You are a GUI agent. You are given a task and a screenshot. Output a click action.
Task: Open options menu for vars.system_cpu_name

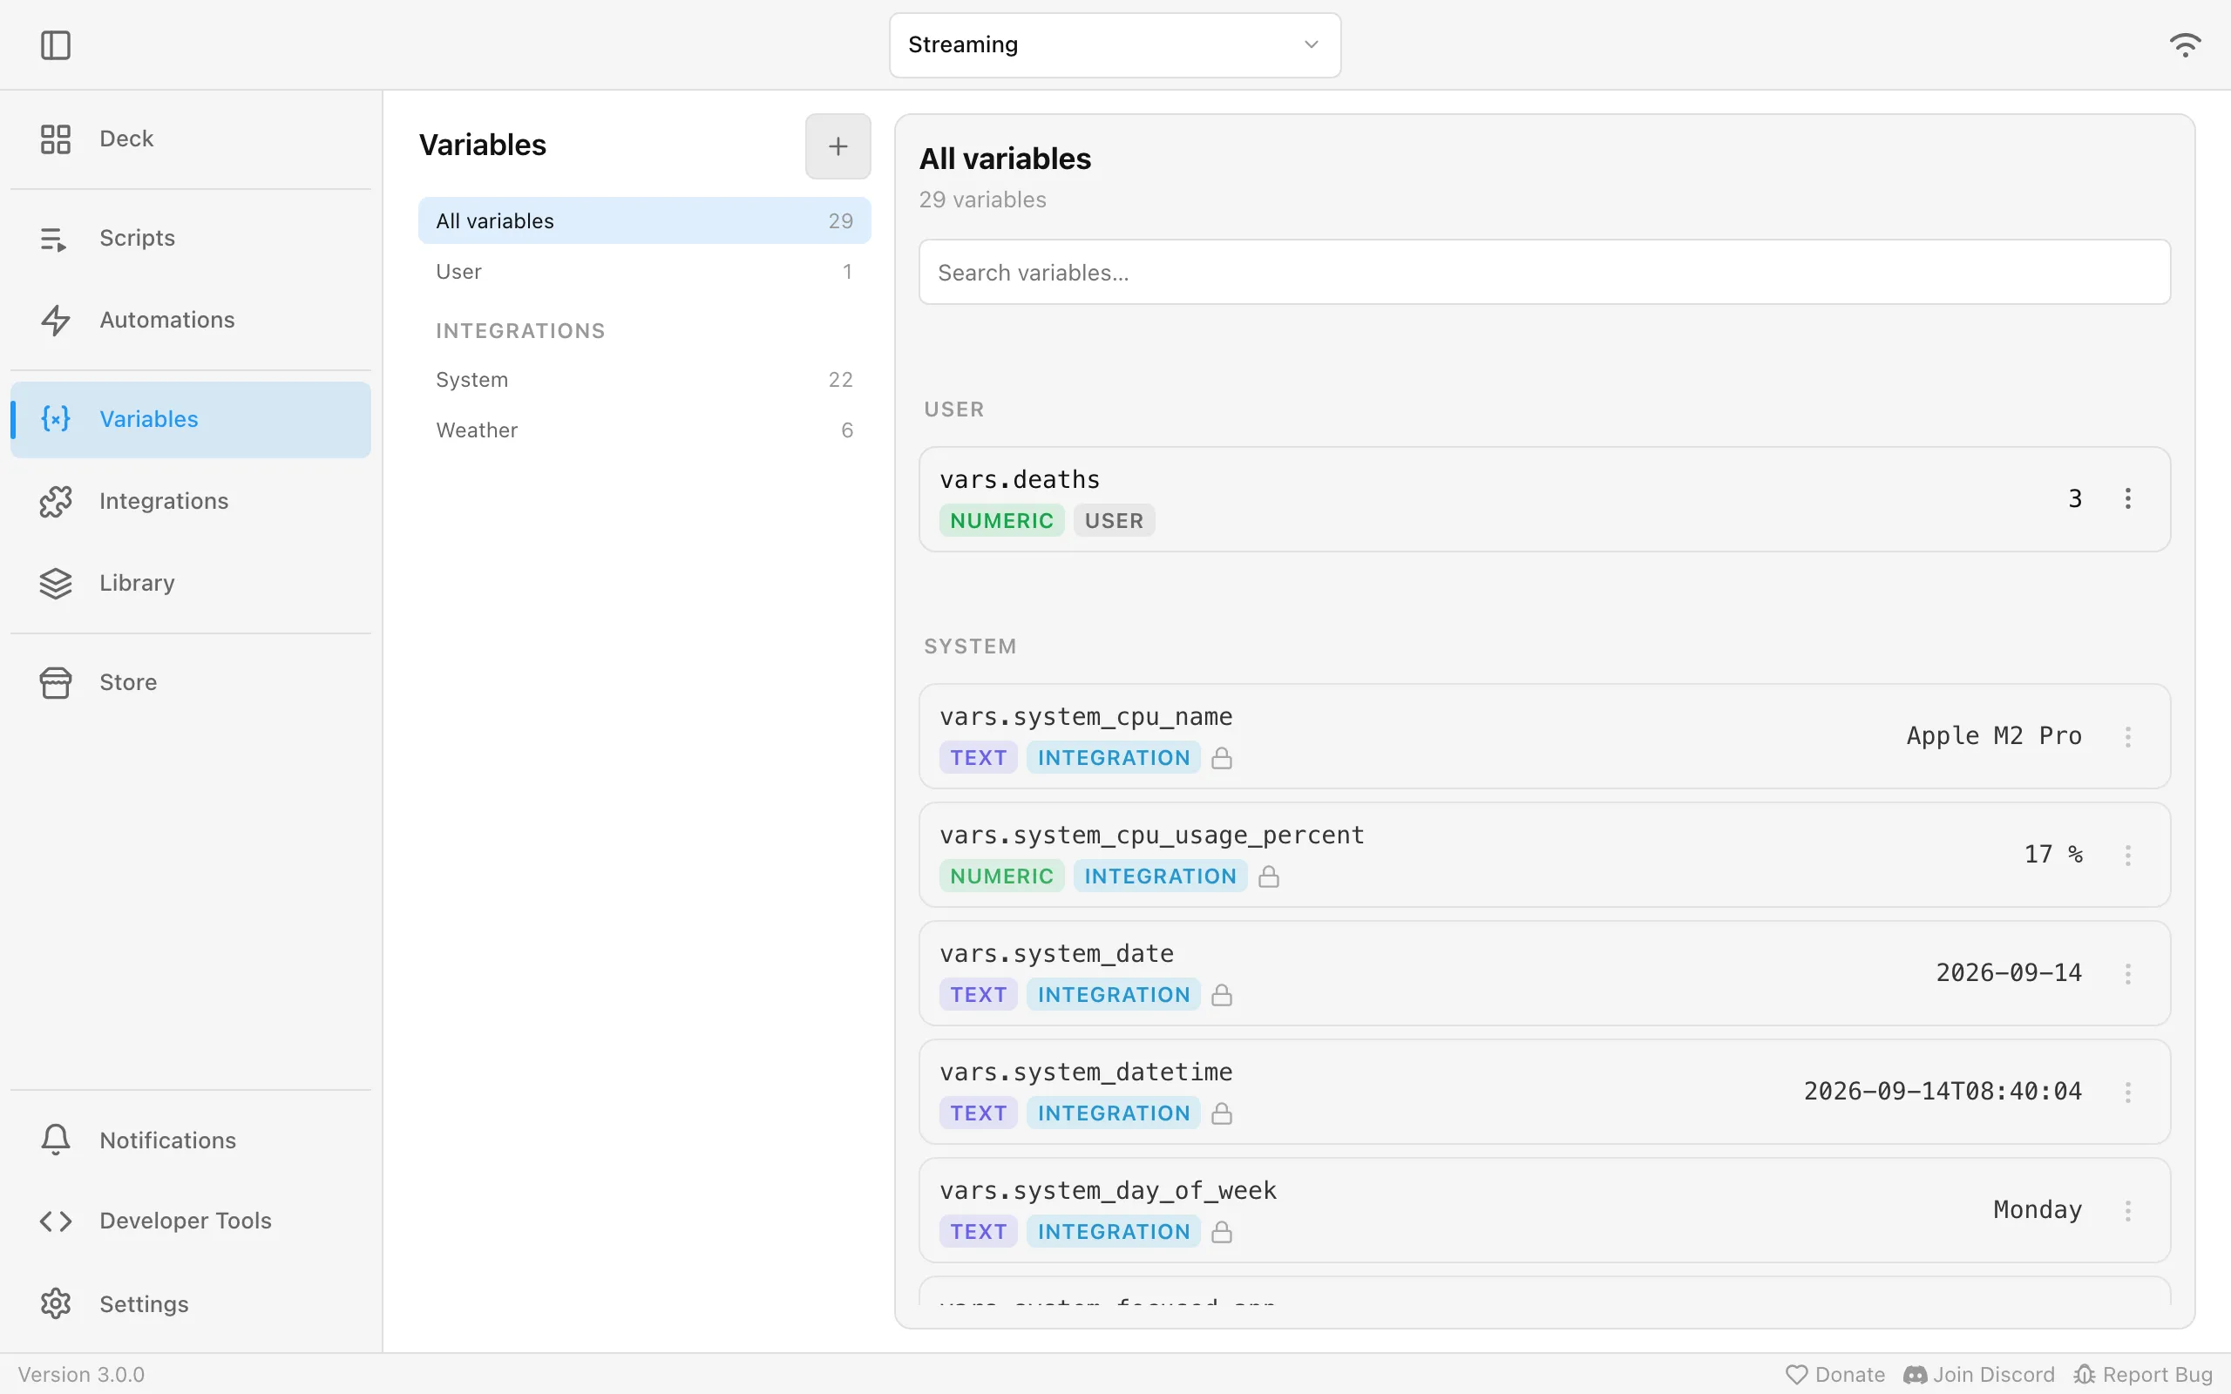(x=2128, y=737)
